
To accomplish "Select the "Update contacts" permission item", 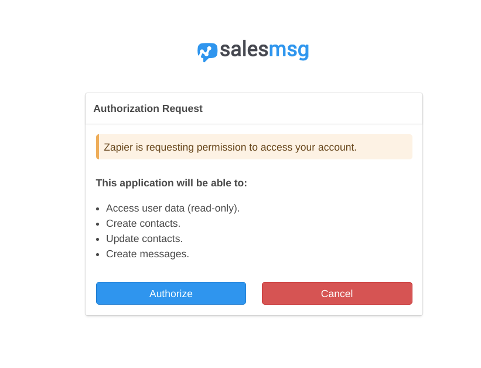I will point(144,238).
